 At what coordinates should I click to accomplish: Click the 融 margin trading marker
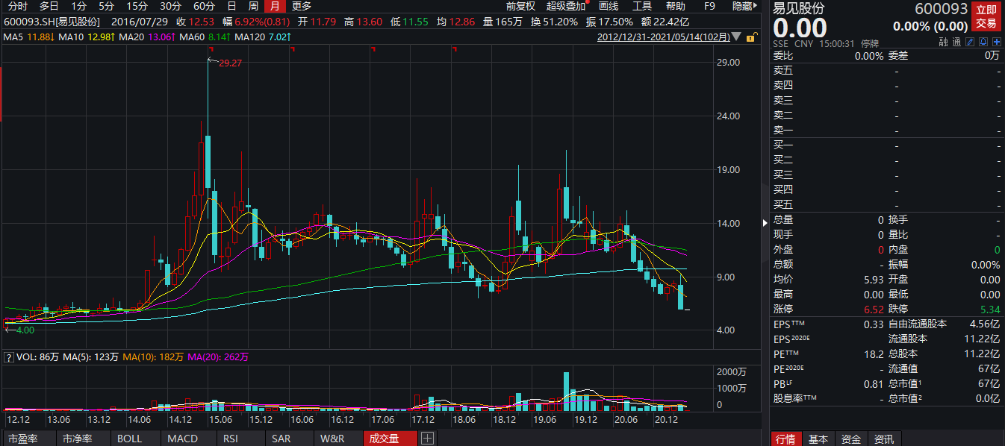pos(943,43)
